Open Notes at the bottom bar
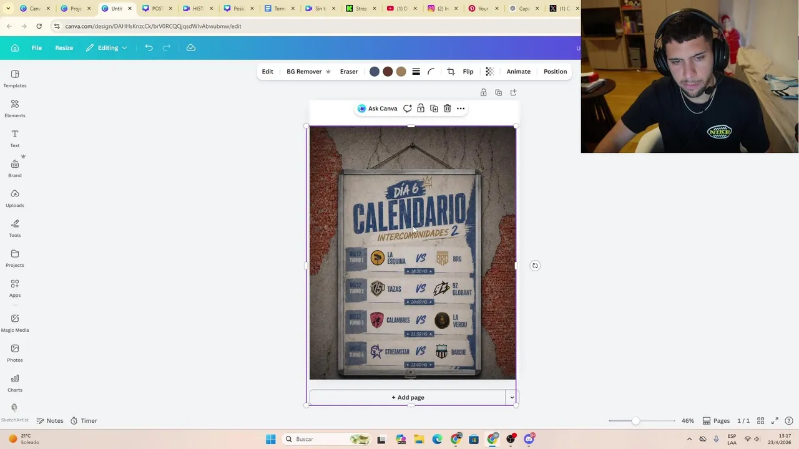This screenshot has width=799, height=449. tap(50, 421)
